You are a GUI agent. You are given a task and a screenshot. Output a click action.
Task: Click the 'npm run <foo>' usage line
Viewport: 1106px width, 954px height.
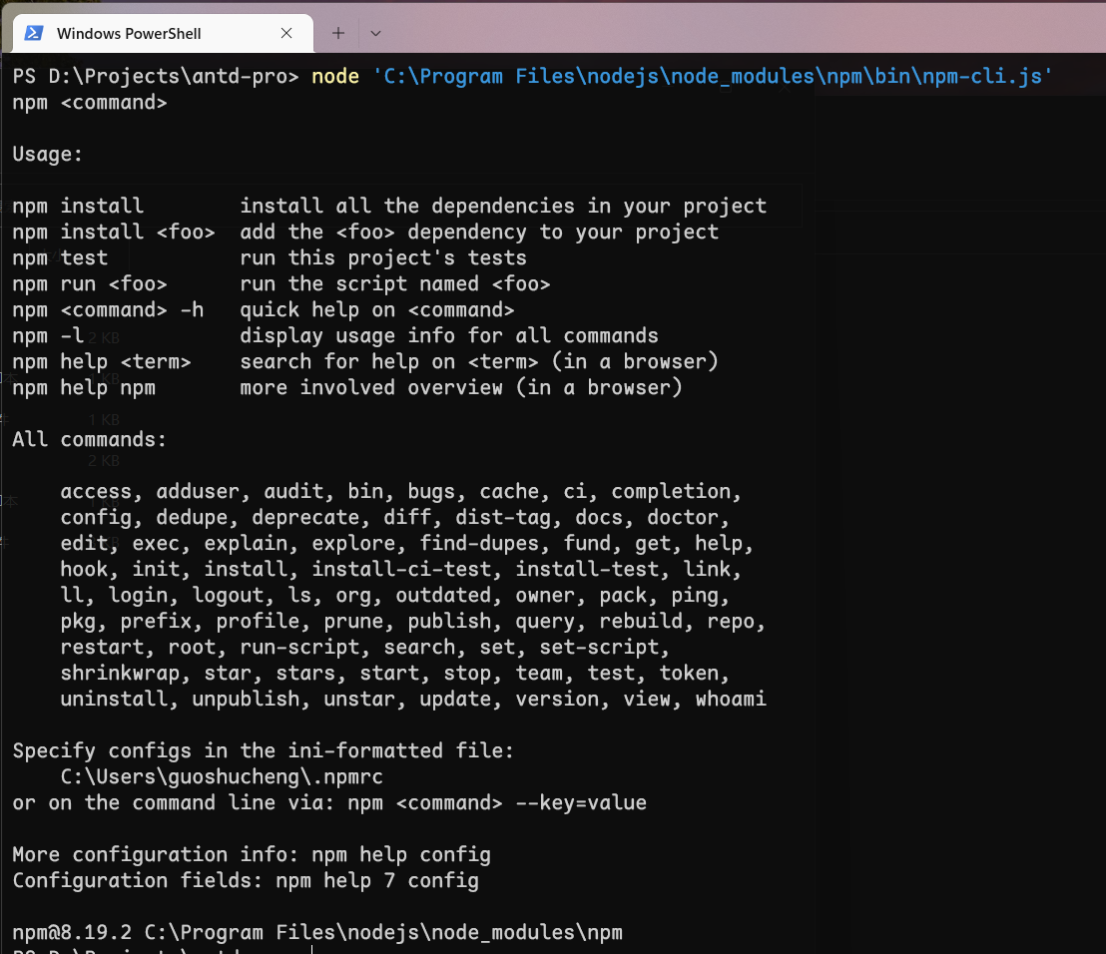coord(281,284)
